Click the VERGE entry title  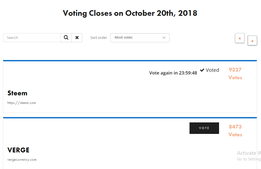(19, 150)
